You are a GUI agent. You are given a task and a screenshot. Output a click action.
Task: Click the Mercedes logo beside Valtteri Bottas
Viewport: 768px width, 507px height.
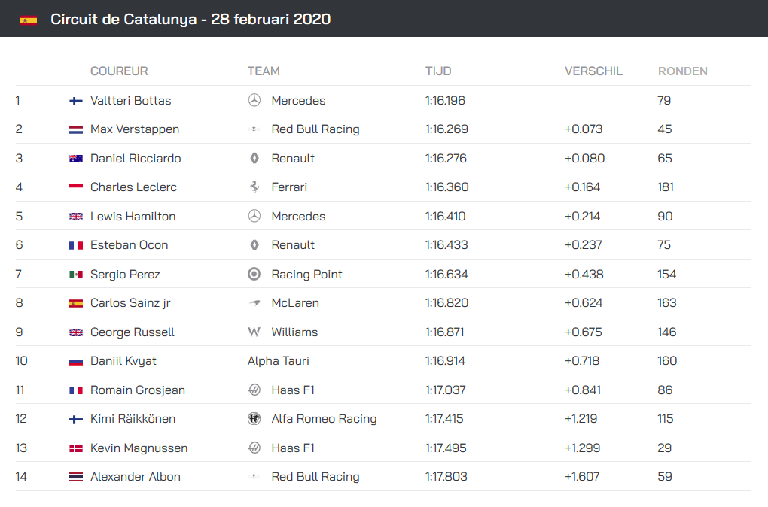[254, 100]
